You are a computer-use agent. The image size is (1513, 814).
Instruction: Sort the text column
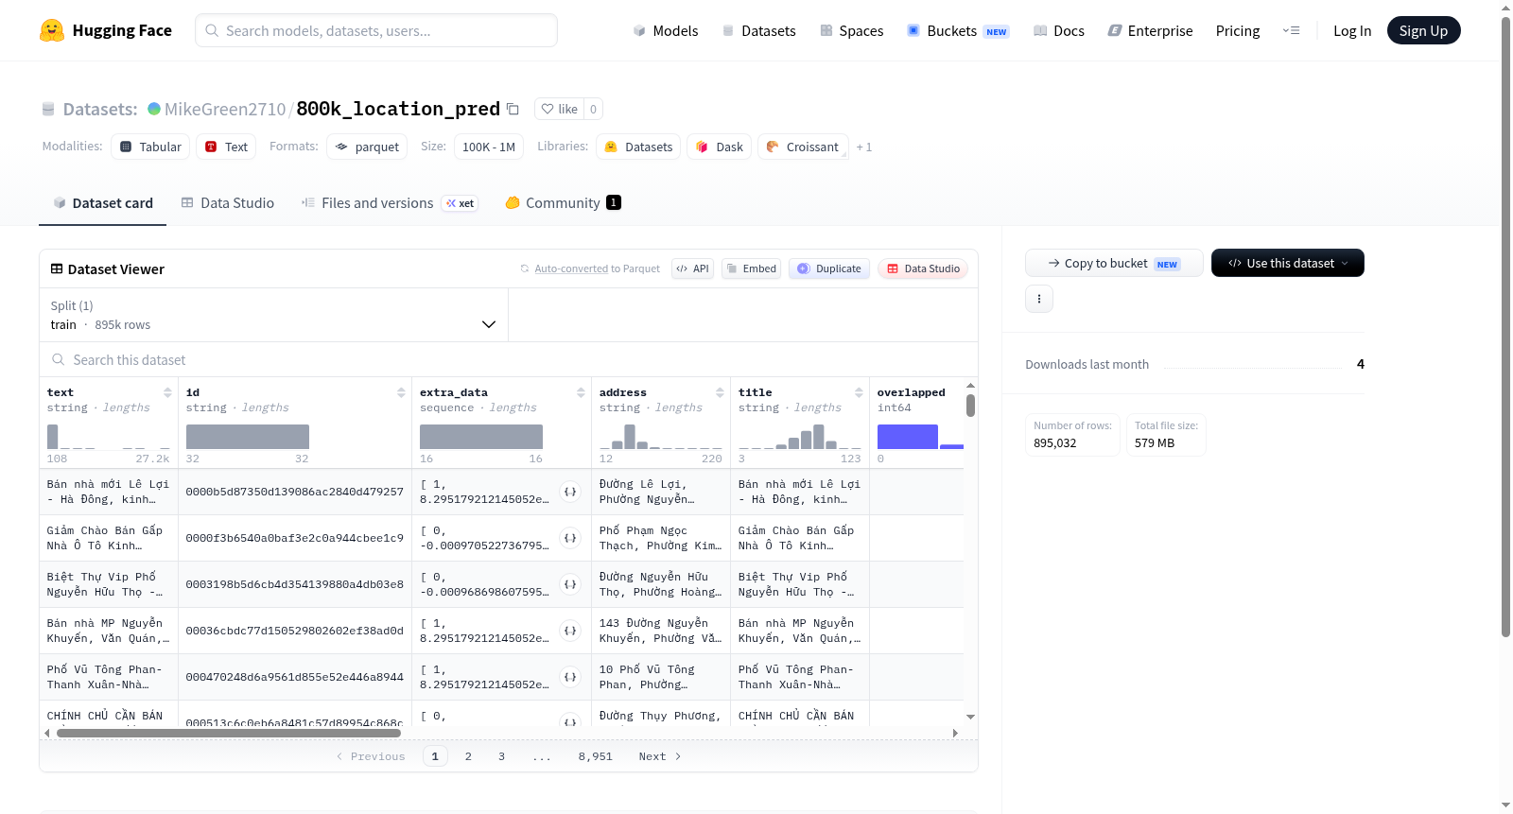(167, 392)
